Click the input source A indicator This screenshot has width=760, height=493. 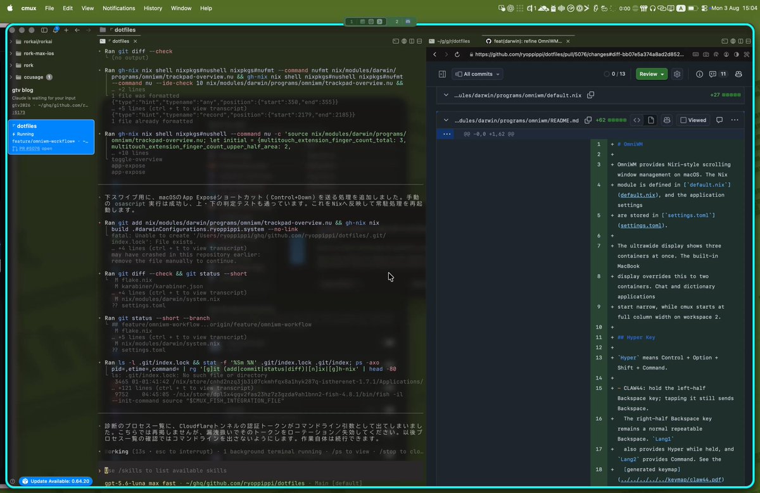tap(681, 8)
